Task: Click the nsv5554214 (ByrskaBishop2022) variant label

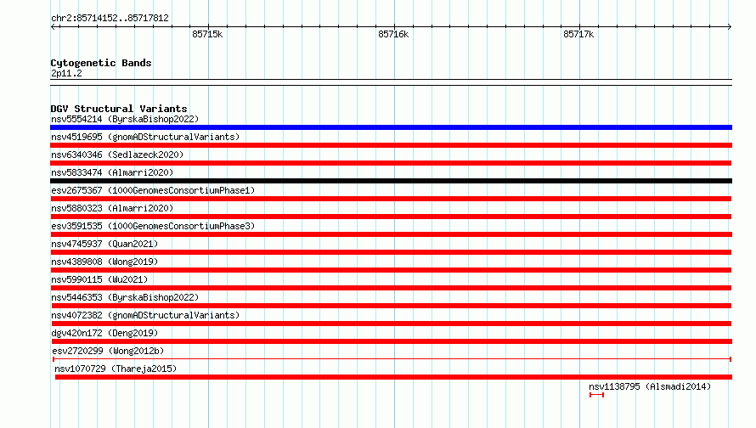Action: coord(125,119)
